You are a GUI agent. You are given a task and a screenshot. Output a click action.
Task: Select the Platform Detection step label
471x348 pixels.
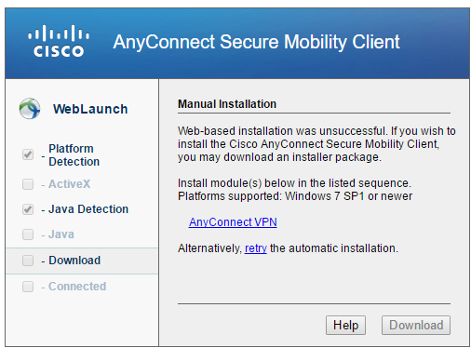pyautogui.click(x=74, y=155)
